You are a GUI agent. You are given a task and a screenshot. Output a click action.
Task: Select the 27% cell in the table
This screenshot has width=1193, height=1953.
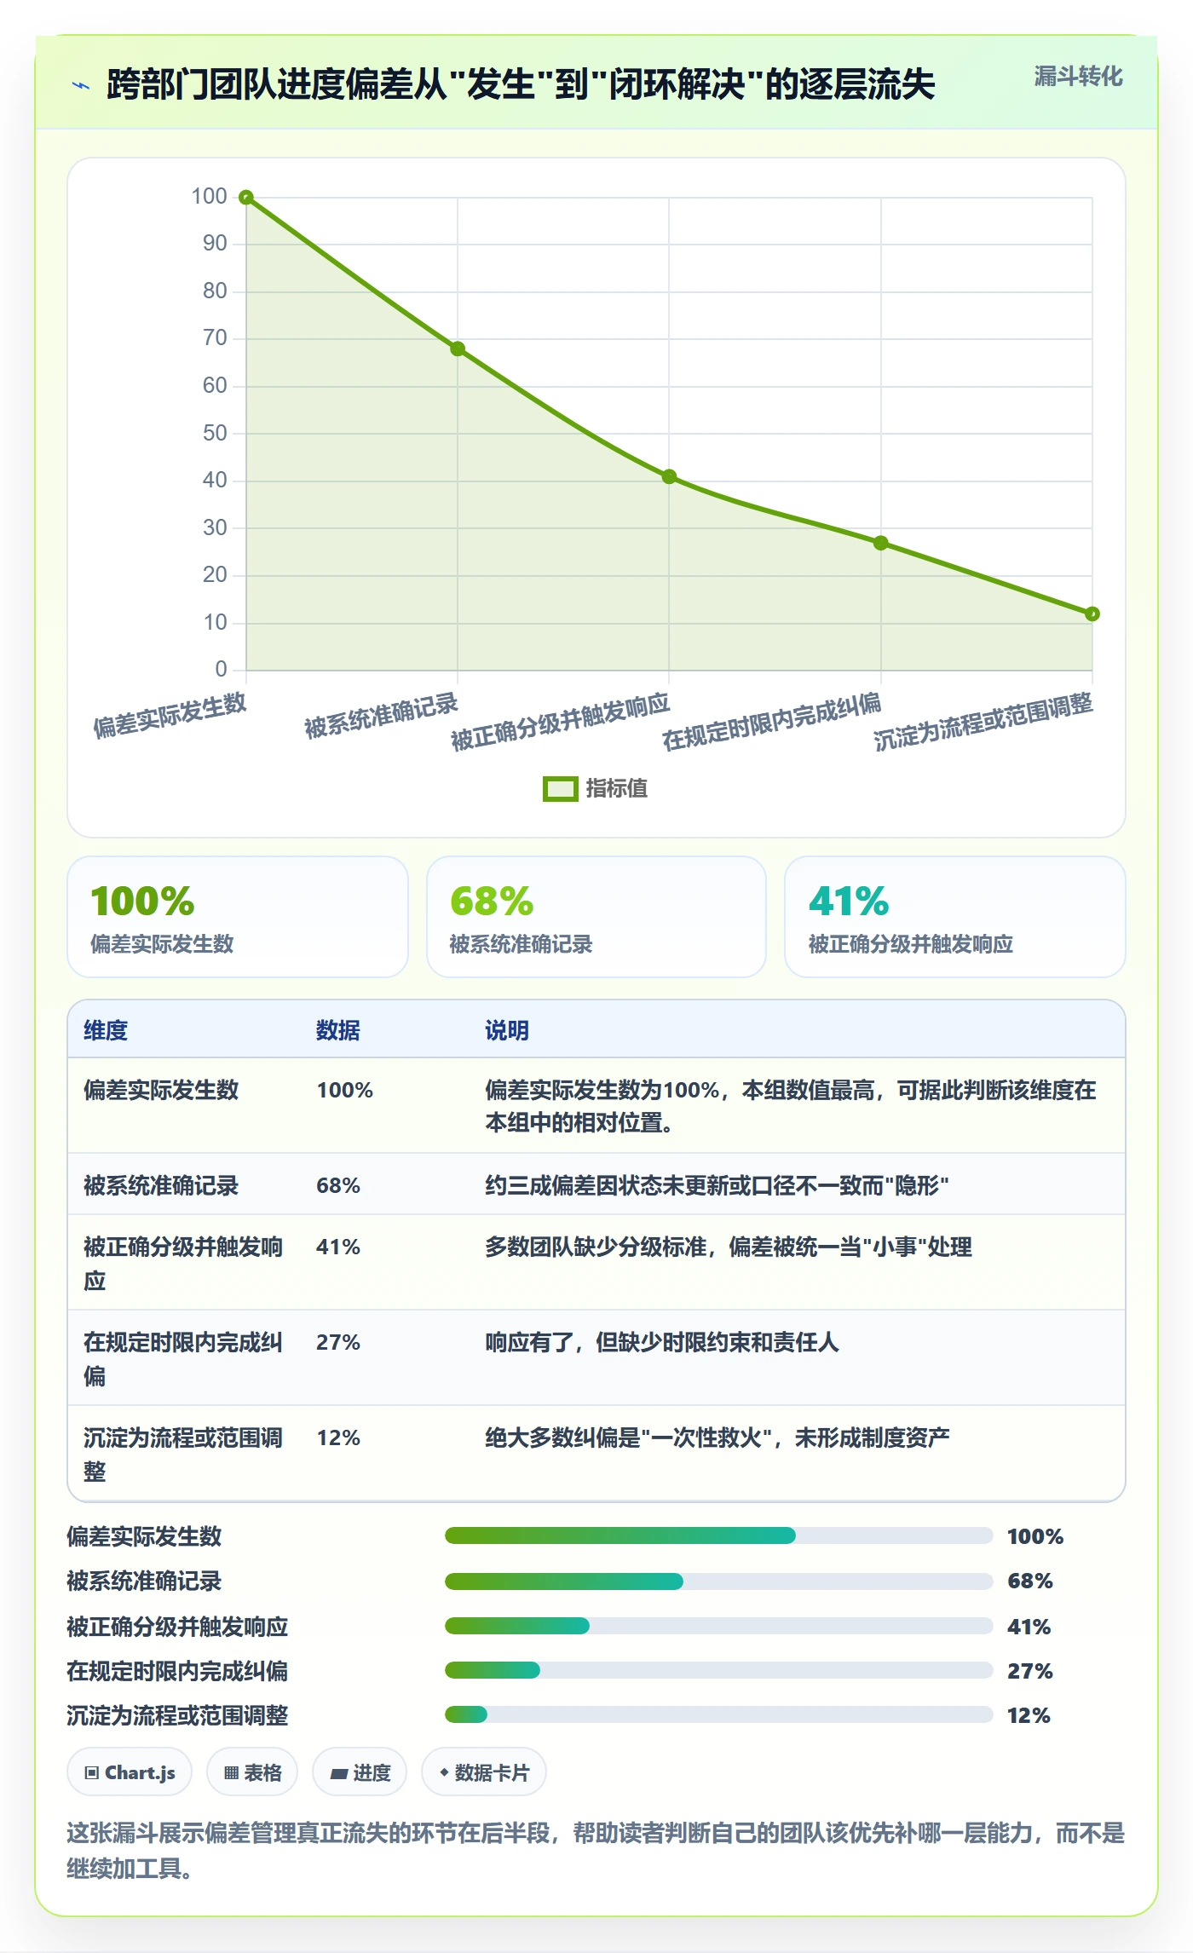[338, 1342]
